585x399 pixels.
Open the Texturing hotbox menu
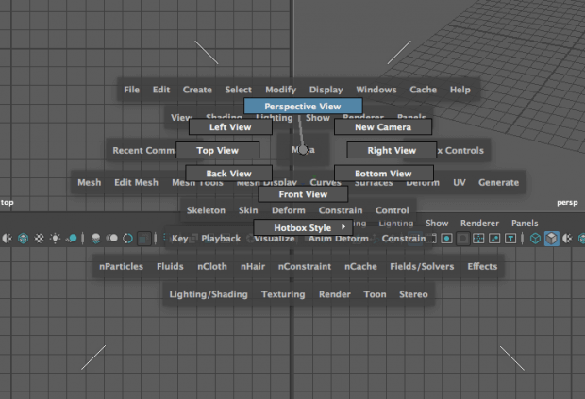pyautogui.click(x=283, y=294)
